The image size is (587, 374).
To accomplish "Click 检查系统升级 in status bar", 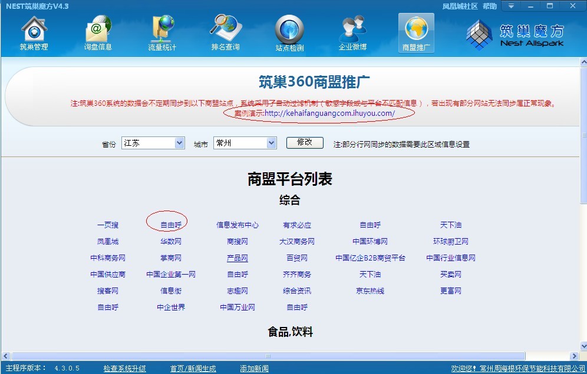I will click(x=125, y=368).
